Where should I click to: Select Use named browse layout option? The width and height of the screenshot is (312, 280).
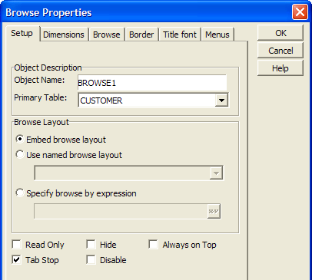click(68, 155)
